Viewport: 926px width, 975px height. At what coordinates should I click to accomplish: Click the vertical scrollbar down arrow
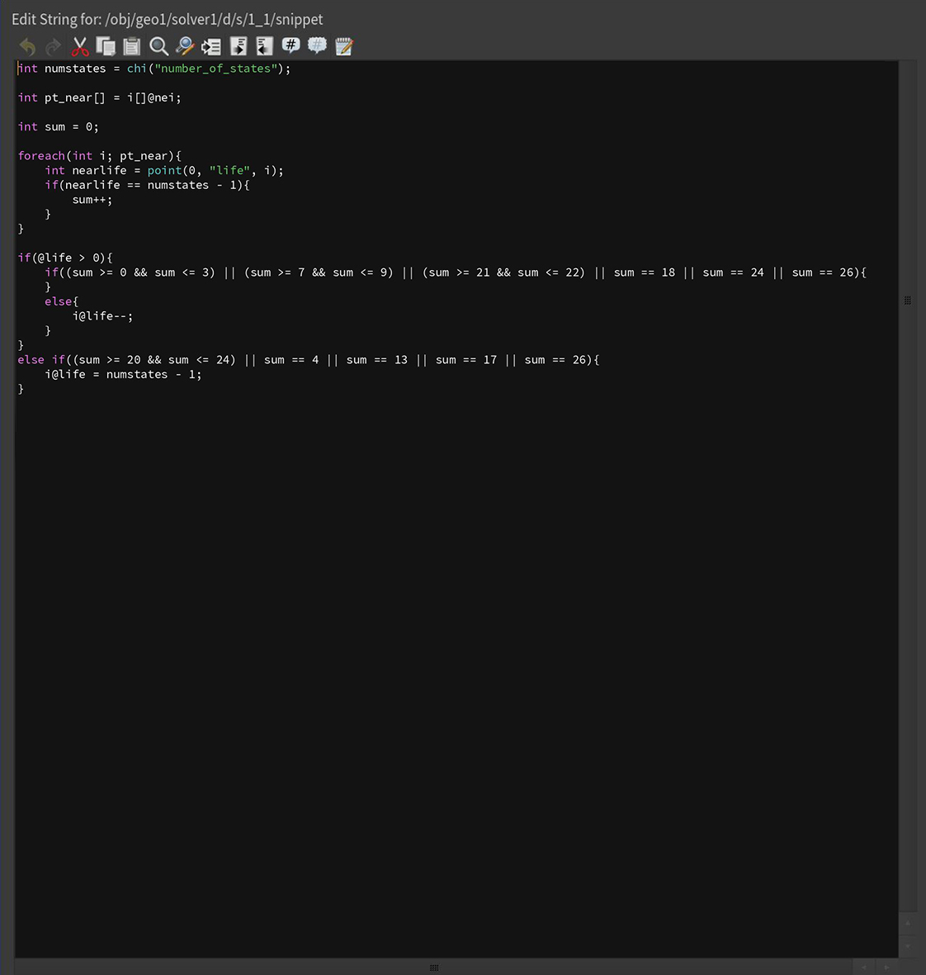coord(907,946)
